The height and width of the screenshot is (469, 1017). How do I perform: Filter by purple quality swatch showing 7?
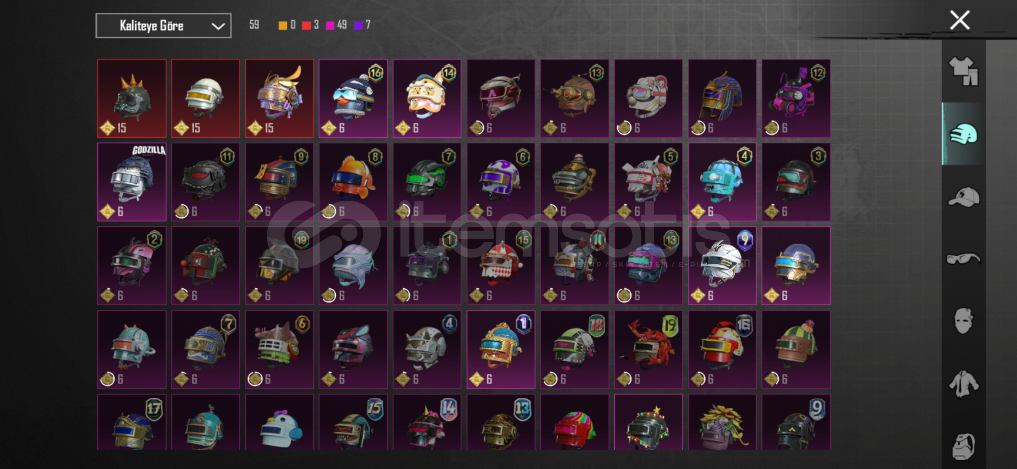[x=358, y=25]
